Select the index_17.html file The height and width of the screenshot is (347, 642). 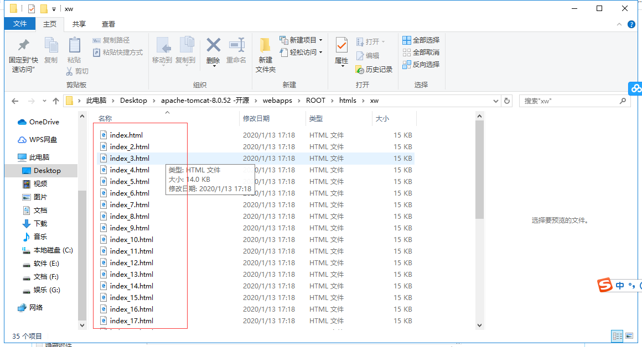(131, 321)
